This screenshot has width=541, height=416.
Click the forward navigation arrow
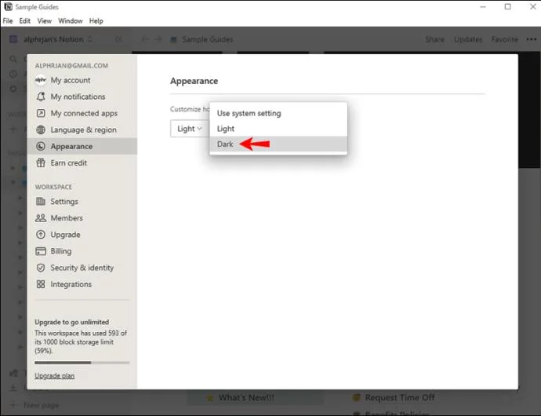pos(158,39)
